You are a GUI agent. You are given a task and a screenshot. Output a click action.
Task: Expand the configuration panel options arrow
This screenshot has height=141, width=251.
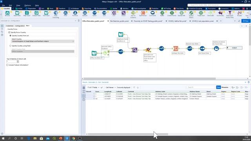(x=75, y=21)
